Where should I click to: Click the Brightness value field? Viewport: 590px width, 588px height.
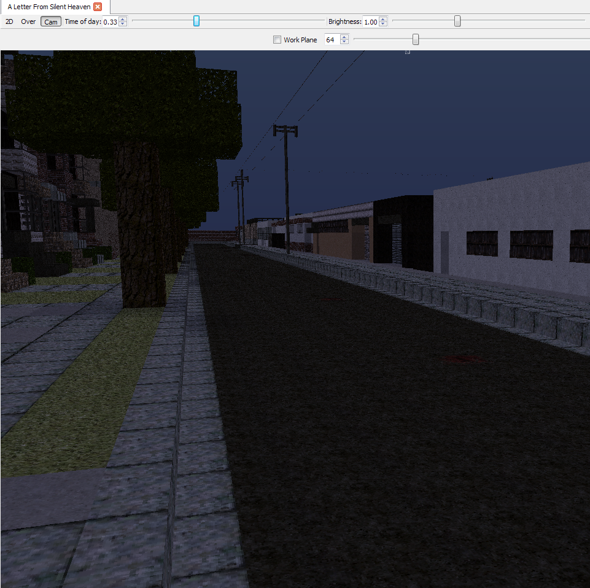(371, 22)
